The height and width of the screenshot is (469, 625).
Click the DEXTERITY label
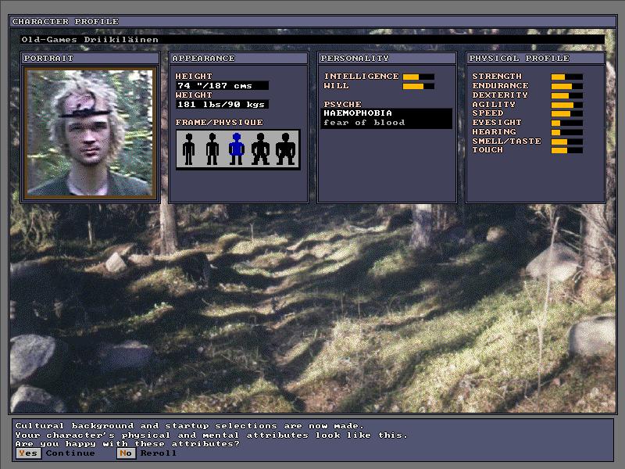pyautogui.click(x=500, y=95)
